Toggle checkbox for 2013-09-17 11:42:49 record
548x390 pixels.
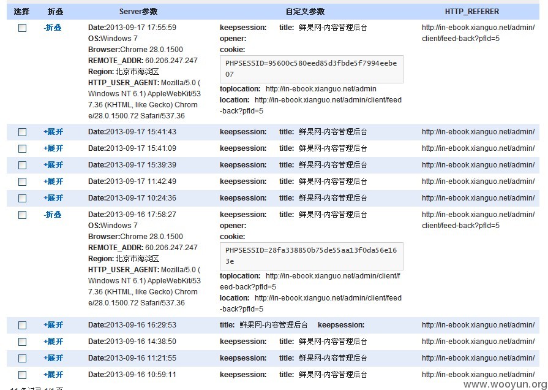[22, 182]
